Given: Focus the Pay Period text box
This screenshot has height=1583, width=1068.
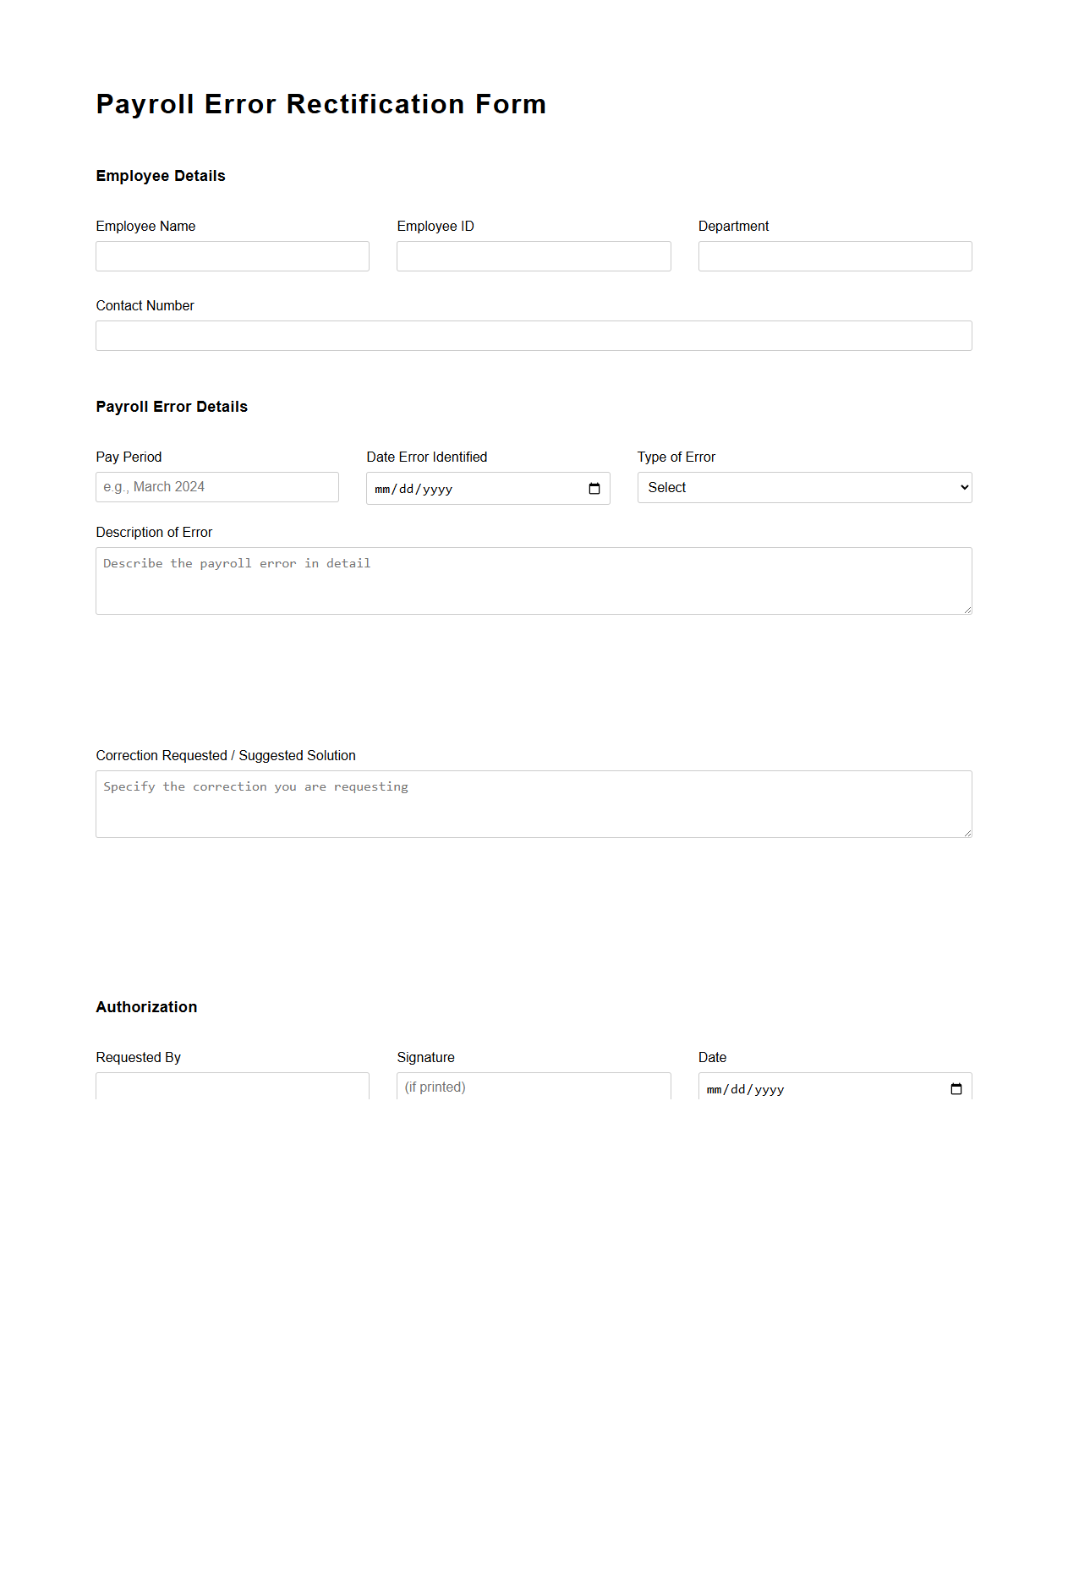Looking at the screenshot, I should pyautogui.click(x=217, y=487).
